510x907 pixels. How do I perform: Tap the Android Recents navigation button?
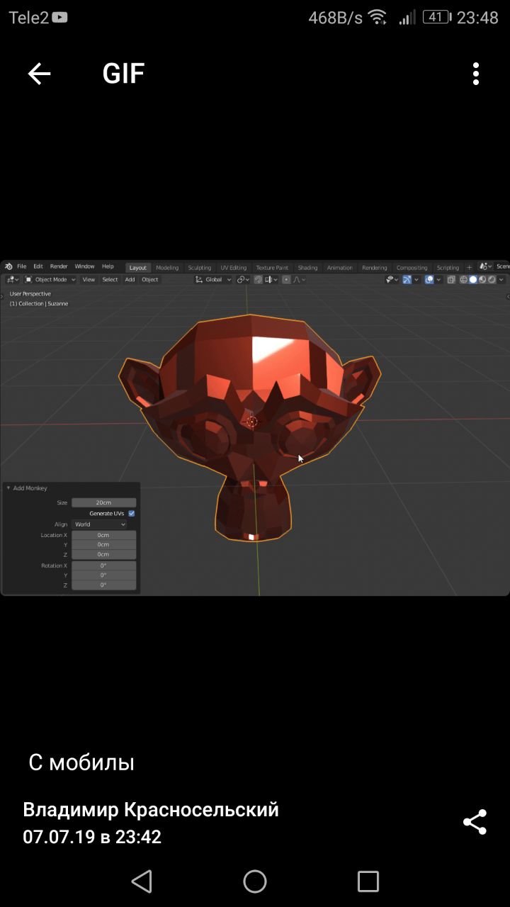368,881
